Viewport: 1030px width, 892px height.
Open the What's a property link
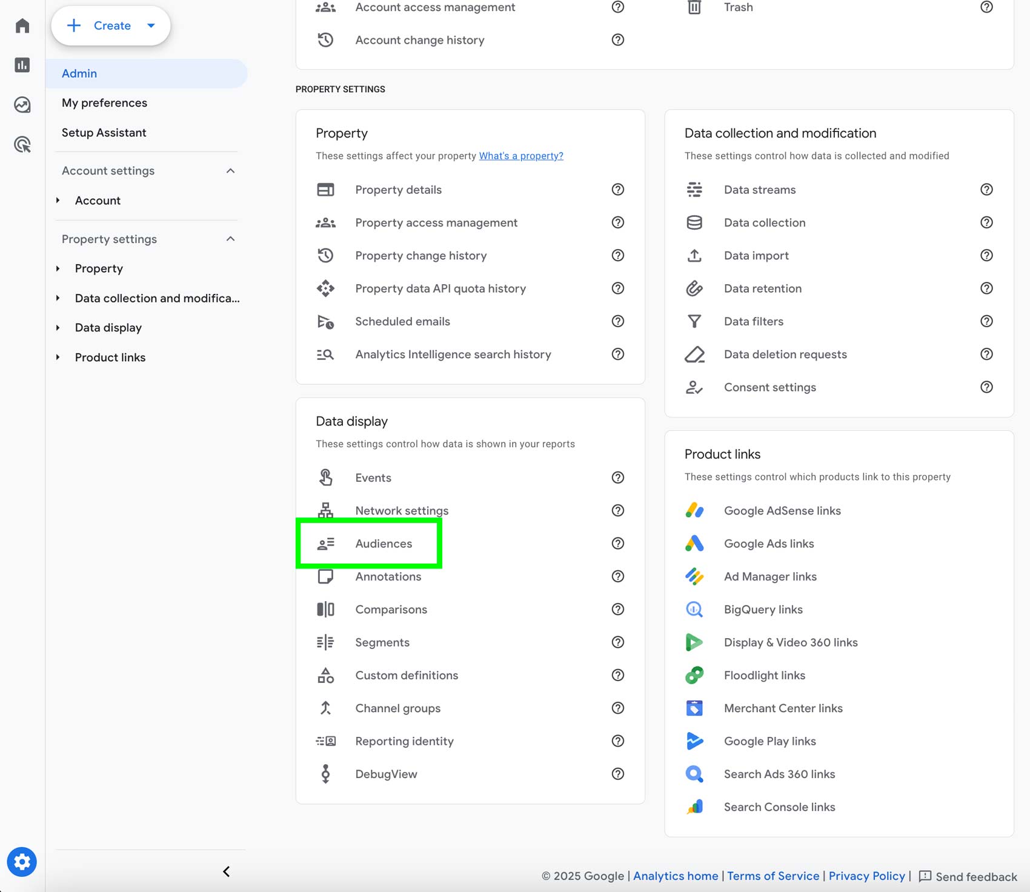click(520, 156)
